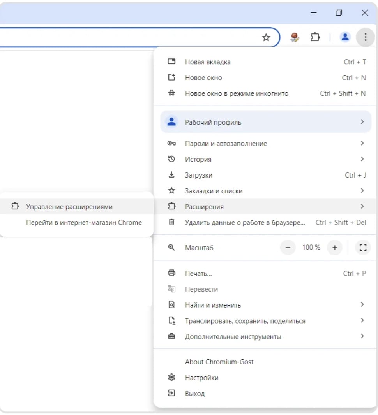Click the three-dot Chrome menu button
The width and height of the screenshot is (378, 415).
[365, 37]
